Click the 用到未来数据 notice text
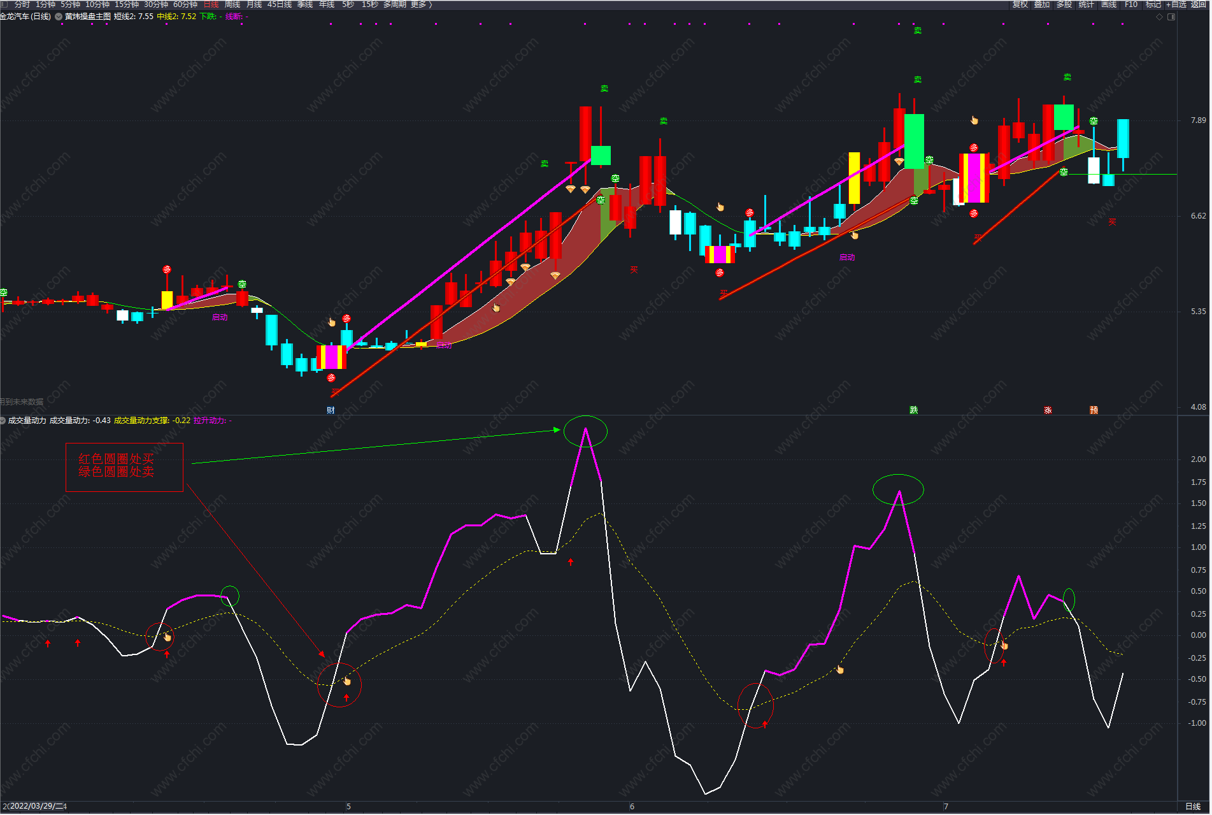 pos(22,402)
